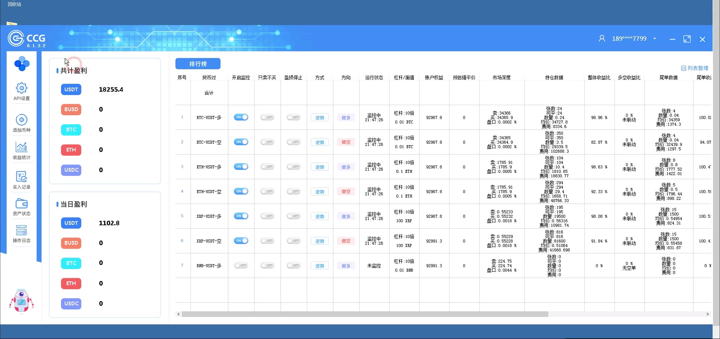The image size is (720, 339).
Task: Toggle 盈损停止 for XRP-USDT-空 row
Action: pos(293,241)
